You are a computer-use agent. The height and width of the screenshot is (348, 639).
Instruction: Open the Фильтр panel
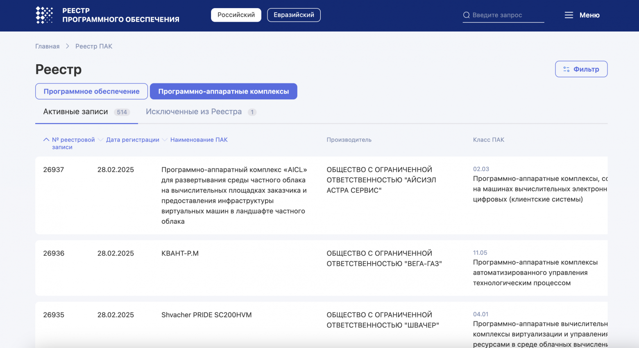click(581, 69)
